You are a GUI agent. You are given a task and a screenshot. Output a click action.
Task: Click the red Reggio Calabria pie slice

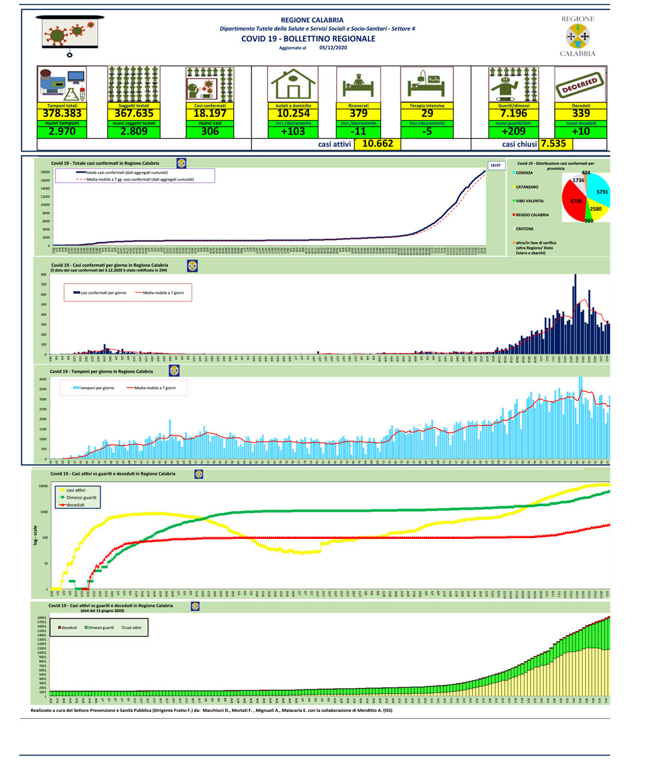[575, 202]
